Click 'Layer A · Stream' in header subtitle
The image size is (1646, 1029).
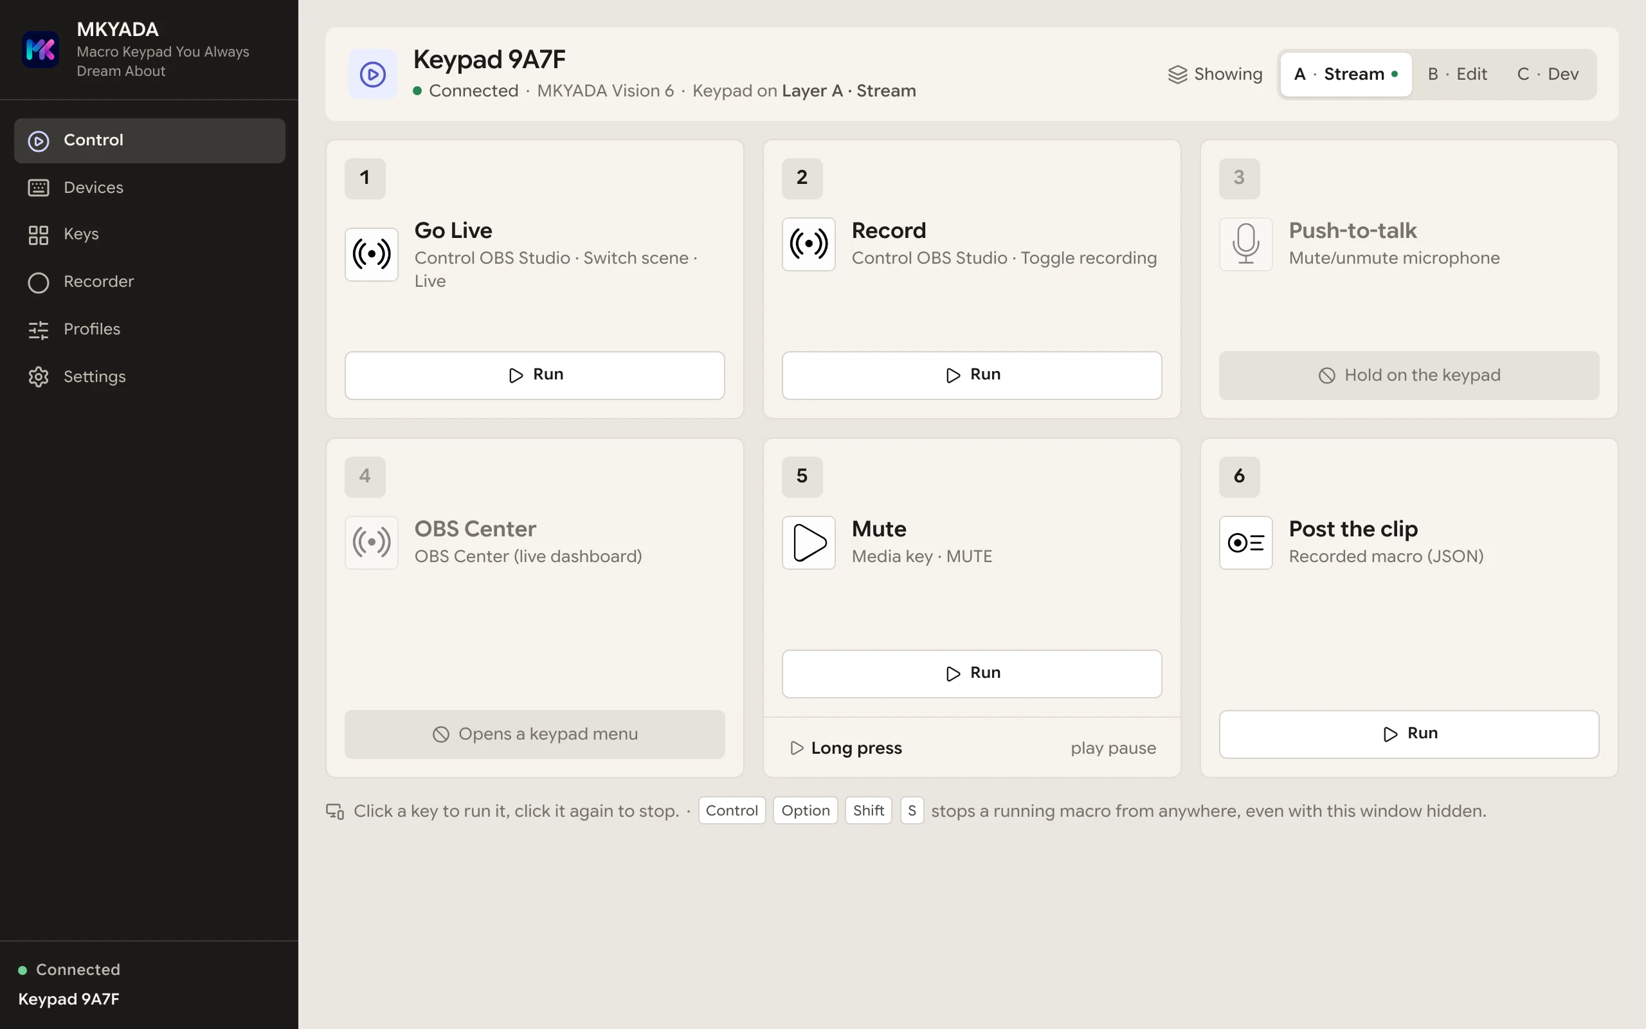tap(848, 91)
